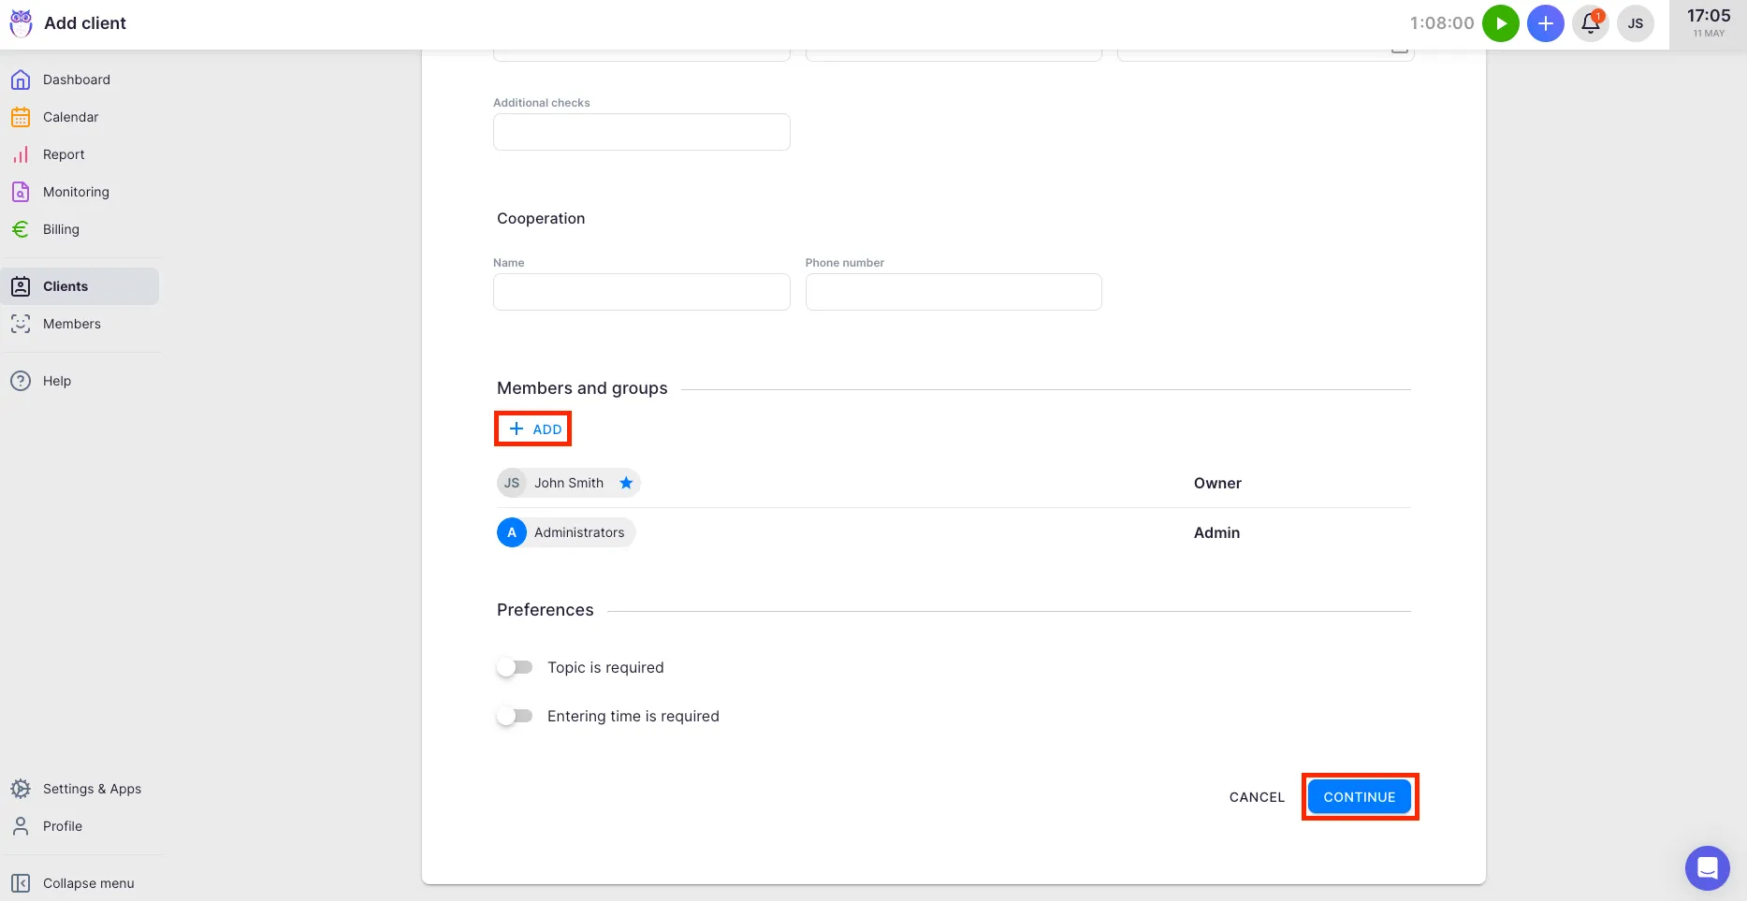
Task: Toggle Entering time is required
Action: tap(515, 716)
